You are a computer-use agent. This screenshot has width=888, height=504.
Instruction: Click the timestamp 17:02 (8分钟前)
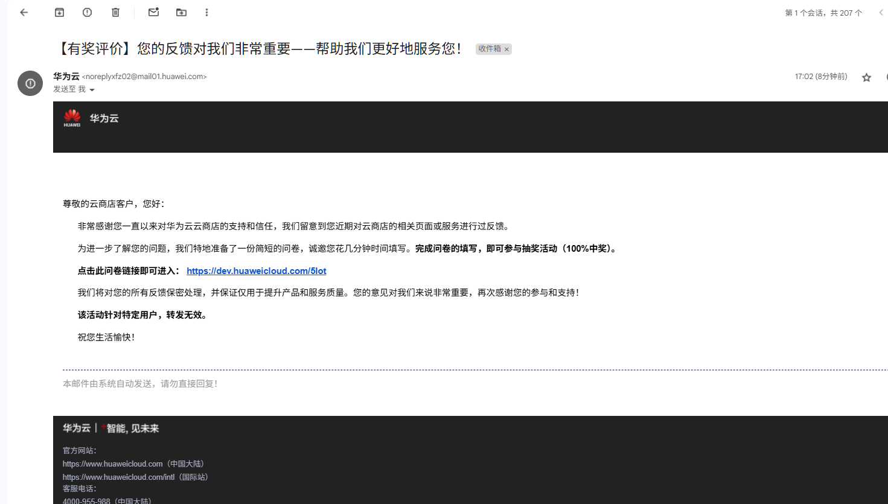pos(821,77)
